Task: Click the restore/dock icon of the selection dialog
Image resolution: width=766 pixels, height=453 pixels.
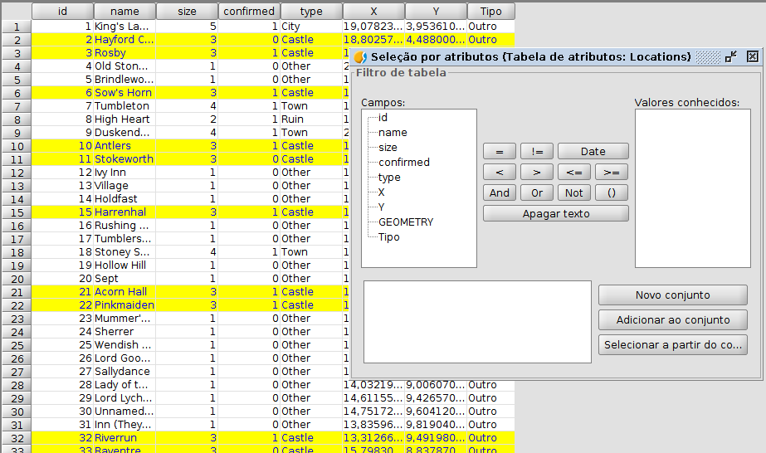Action: [x=730, y=57]
